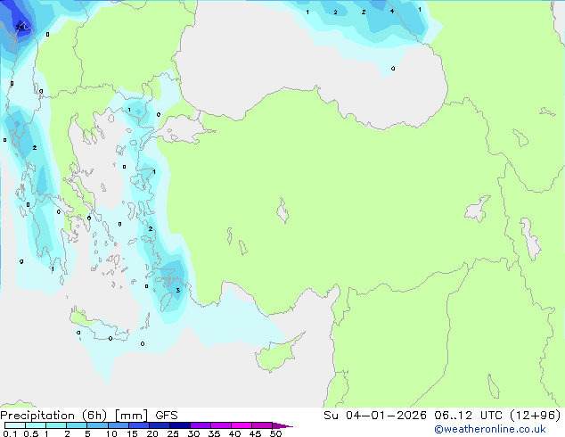Screen dimensions: 565x437
Task: Click the '24' precipitation value on map
Action: click(20, 27)
